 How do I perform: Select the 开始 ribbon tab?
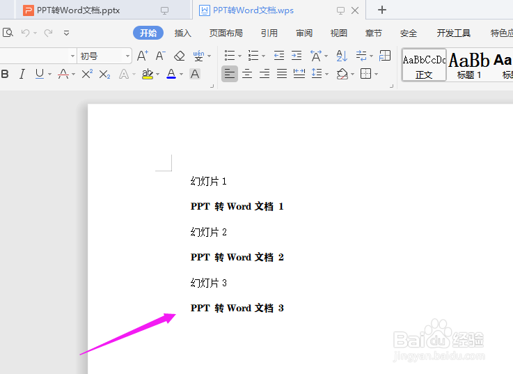pos(148,33)
